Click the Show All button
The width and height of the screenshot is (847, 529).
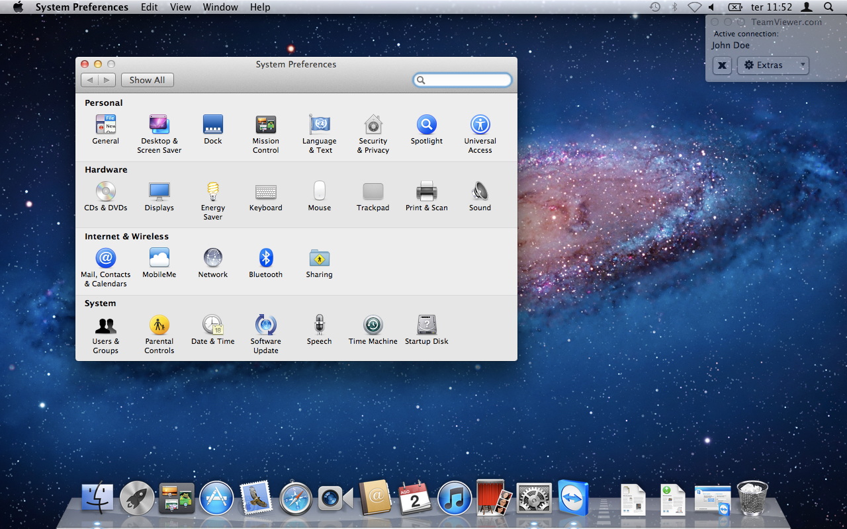pos(147,80)
